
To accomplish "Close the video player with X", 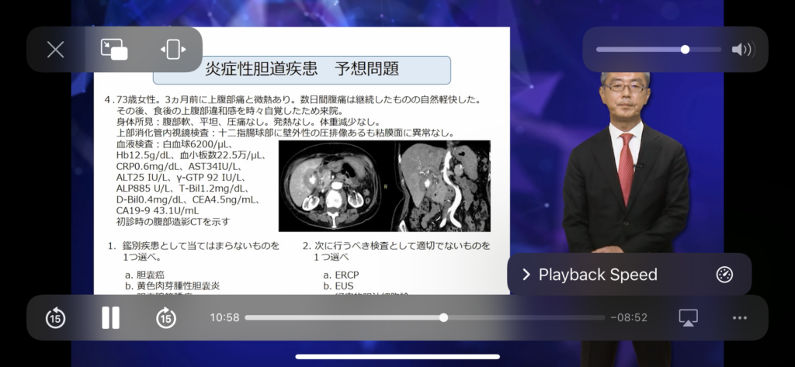I will [55, 50].
